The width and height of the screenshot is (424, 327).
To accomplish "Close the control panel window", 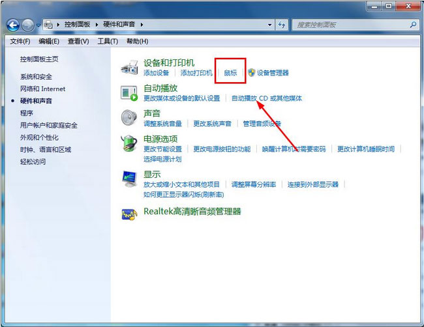I will click(408, 7).
